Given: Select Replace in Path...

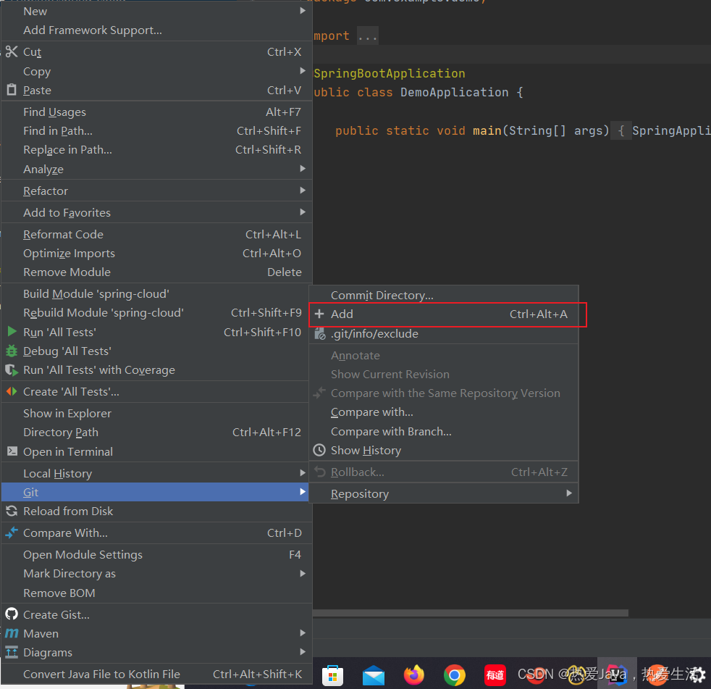Looking at the screenshot, I should 156,150.
